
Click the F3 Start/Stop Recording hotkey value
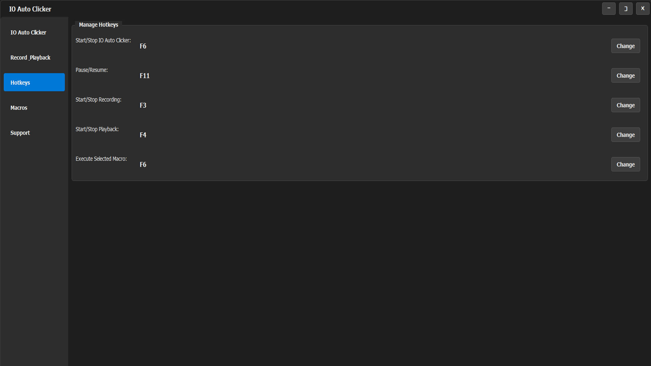[143, 105]
